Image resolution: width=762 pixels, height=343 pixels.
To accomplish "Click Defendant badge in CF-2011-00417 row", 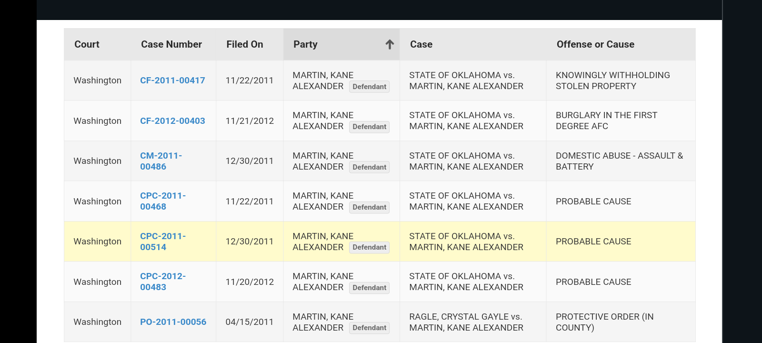I will [370, 87].
